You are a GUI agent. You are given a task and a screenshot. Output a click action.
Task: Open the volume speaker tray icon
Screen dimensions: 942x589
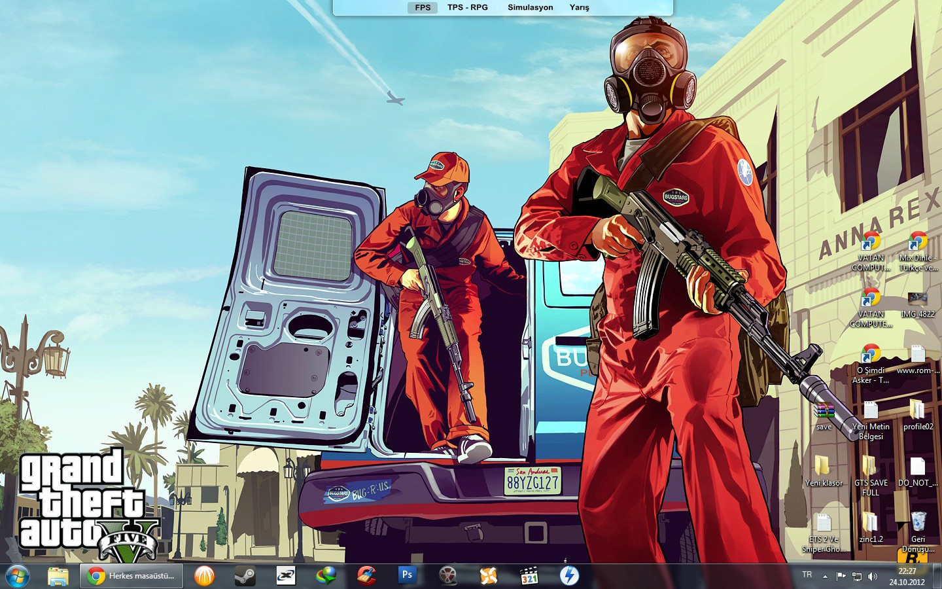(x=872, y=577)
